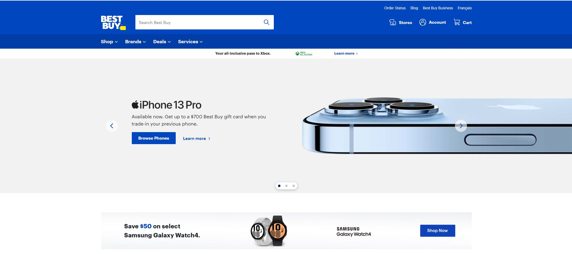Screen dimensions: 572x254
Task: Click Browse Phones button
Action: coord(154,138)
